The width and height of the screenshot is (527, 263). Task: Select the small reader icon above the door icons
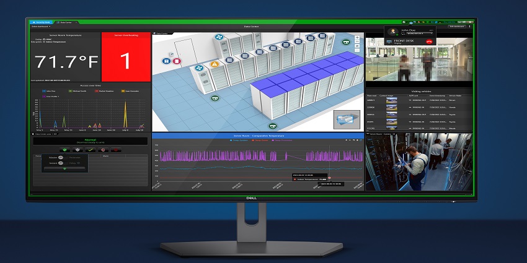(171, 54)
